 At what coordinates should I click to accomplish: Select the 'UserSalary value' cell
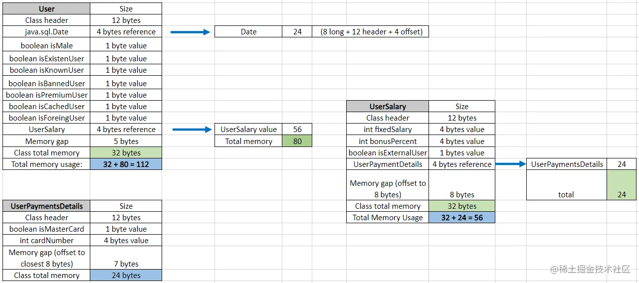point(248,129)
